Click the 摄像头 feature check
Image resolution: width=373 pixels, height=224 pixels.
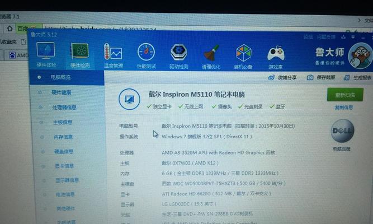click(x=221, y=106)
